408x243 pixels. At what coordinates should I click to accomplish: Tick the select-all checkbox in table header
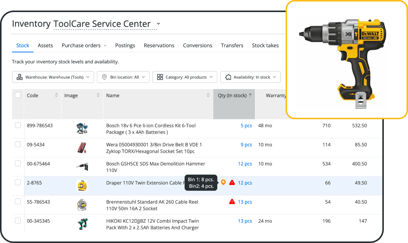(x=18, y=95)
